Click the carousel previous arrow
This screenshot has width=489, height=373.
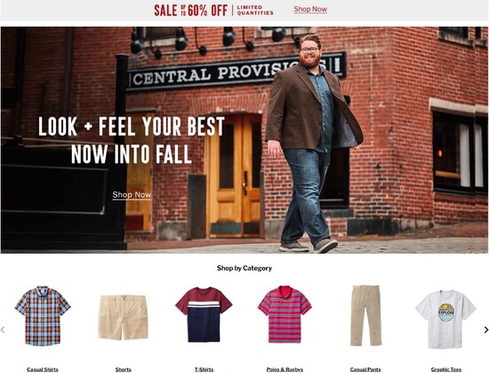(3, 329)
